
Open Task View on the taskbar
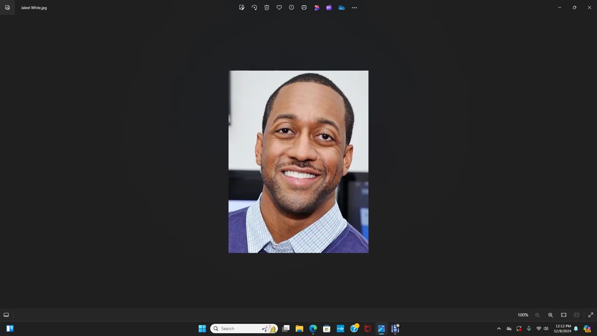click(286, 329)
